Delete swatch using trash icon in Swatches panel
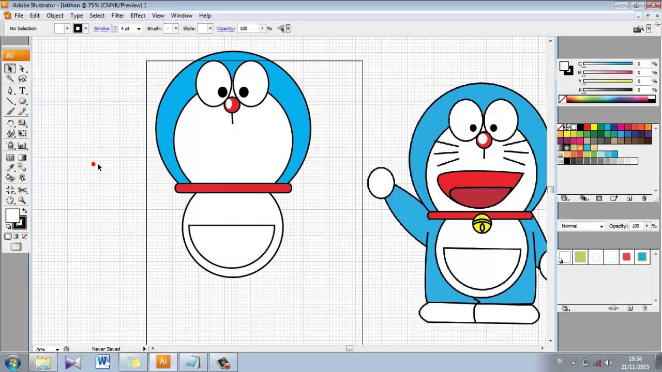 tap(644, 198)
